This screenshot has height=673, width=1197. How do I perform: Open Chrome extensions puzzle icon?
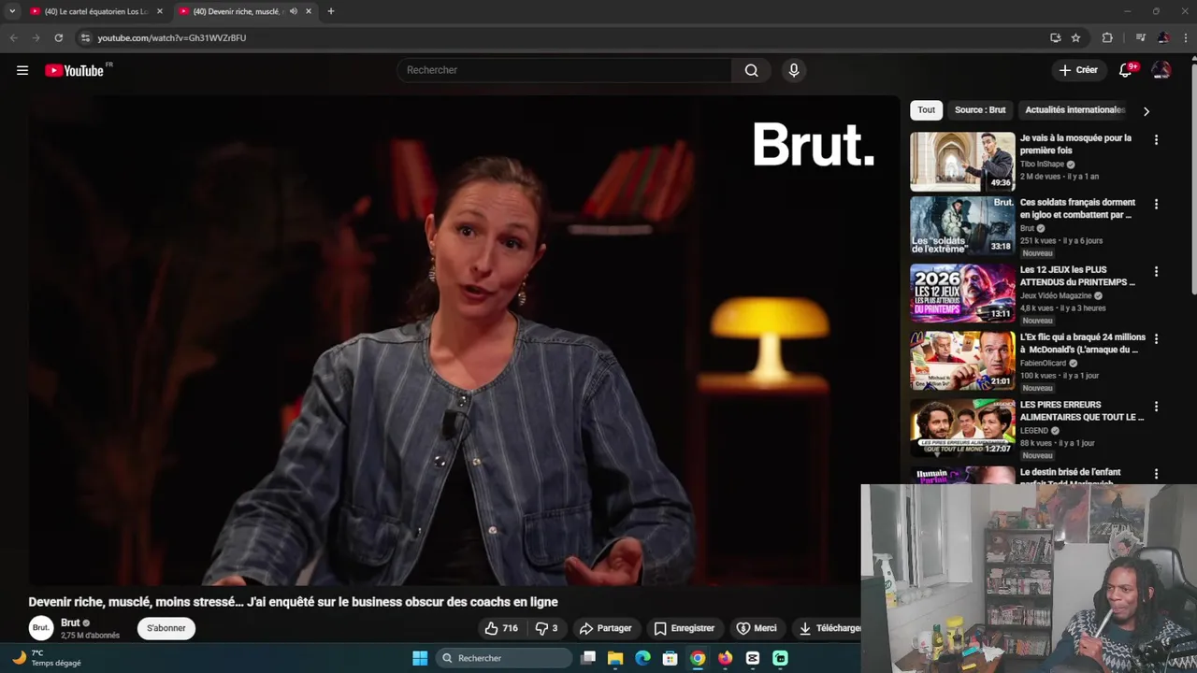(1107, 37)
